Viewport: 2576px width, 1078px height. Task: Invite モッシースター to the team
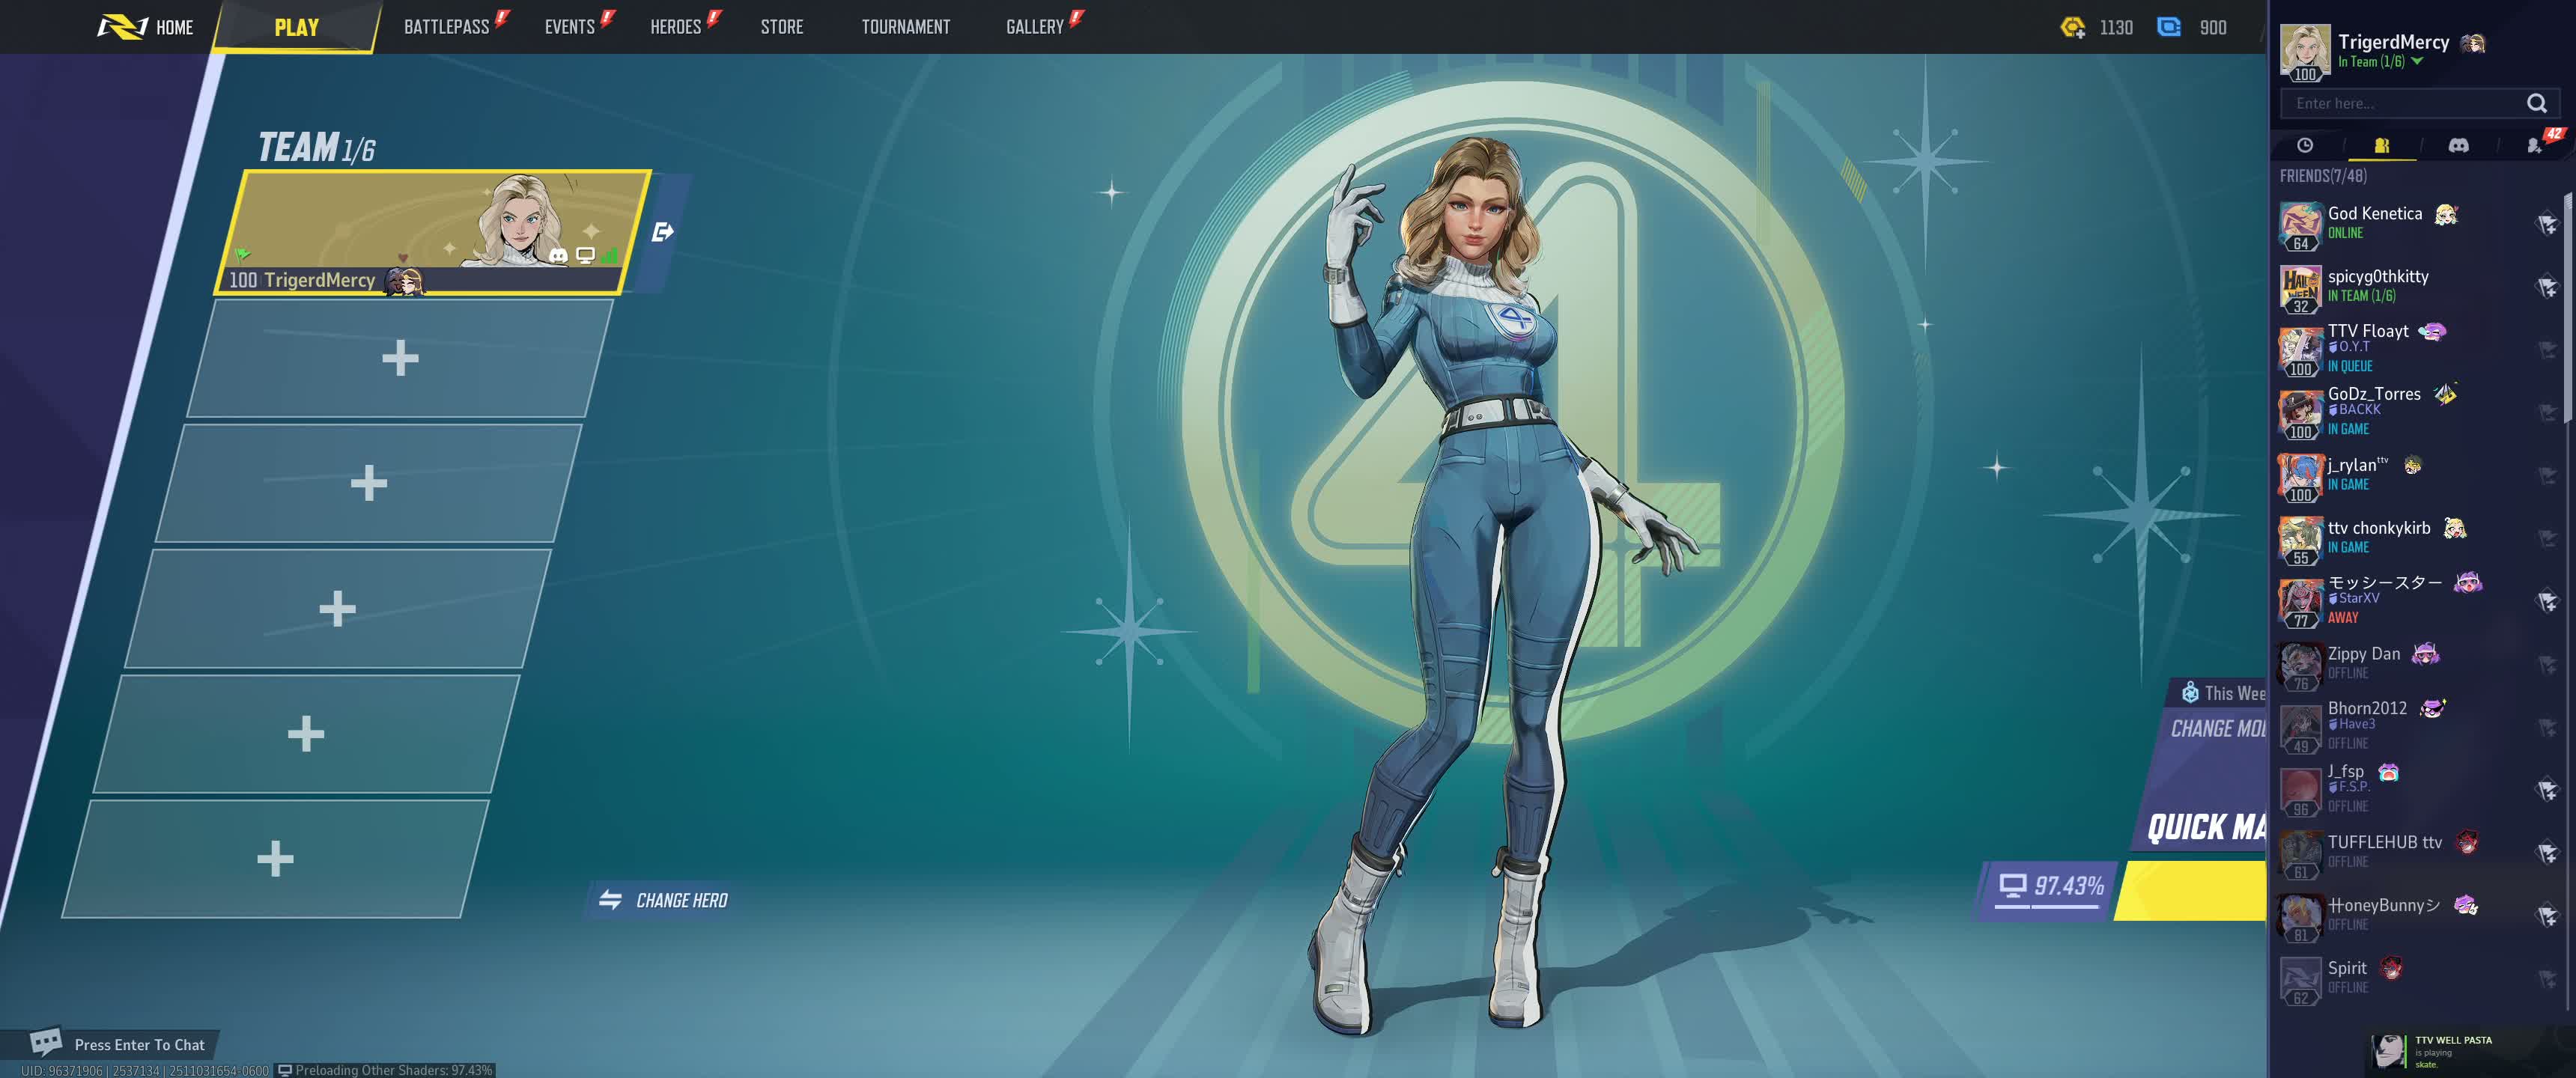[x=2546, y=600]
